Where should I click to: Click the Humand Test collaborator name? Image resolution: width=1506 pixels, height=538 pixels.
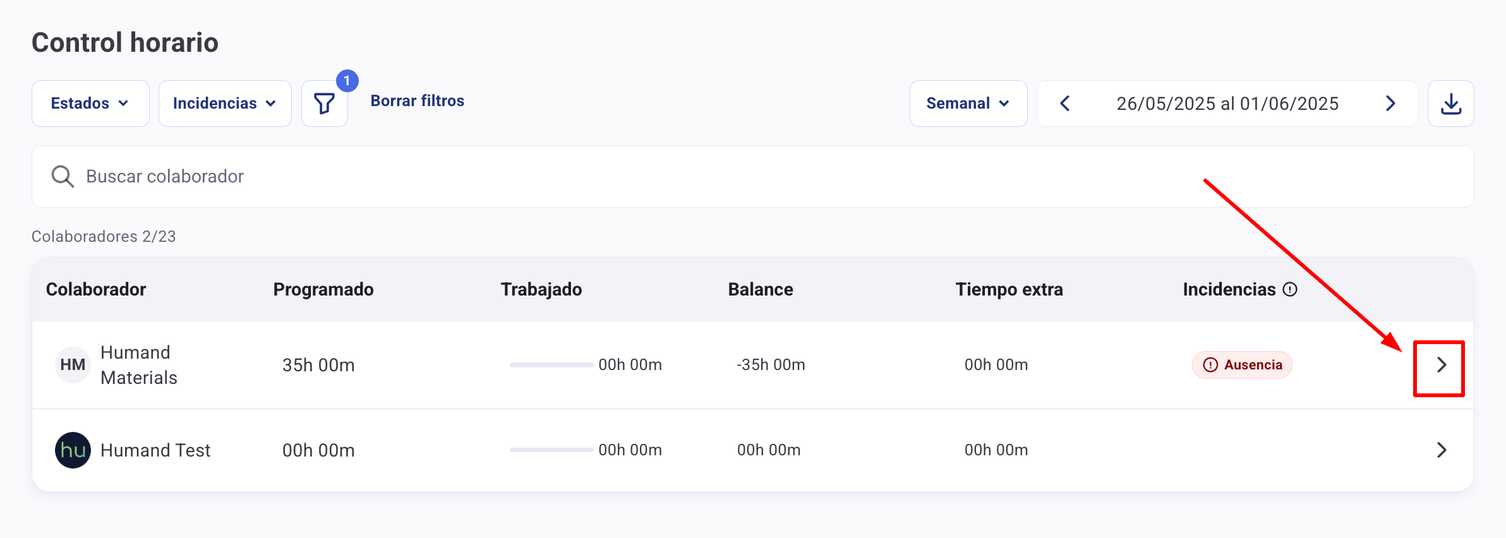[155, 450]
